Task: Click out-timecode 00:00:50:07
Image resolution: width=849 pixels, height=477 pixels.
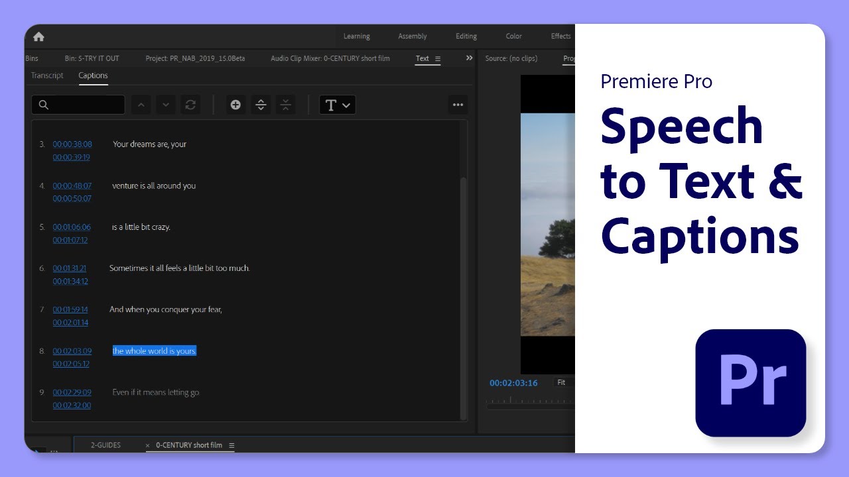Action: click(x=72, y=199)
